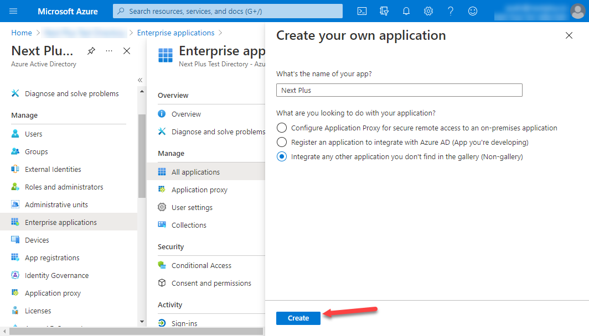Click the blurred directory name breadcrumb
The width and height of the screenshot is (589, 336).
point(85,33)
